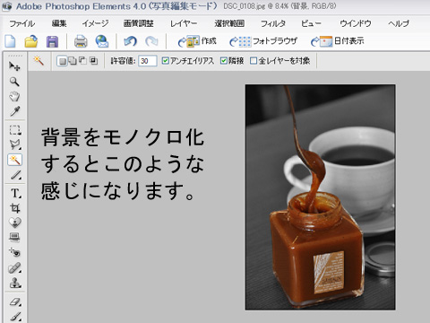Select the Crop tool
430x323 pixels.
(14, 208)
